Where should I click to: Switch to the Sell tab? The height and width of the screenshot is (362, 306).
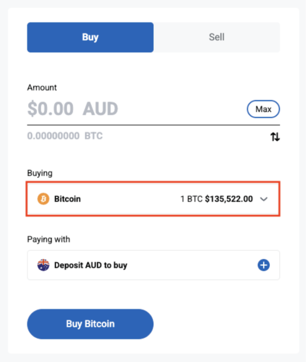pos(216,37)
